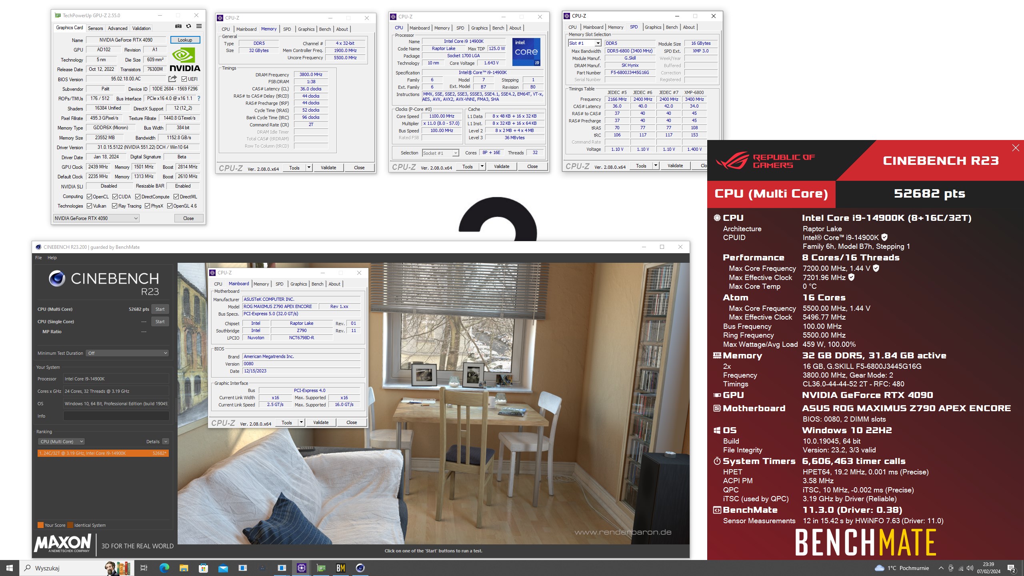Click the Graphics tab in CPU-Z SPD window
This screenshot has width=1024, height=576.
[x=653, y=27]
